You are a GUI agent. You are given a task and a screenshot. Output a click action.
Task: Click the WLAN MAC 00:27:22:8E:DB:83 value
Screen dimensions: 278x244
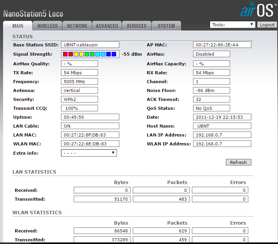pyautogui.click(x=90, y=144)
